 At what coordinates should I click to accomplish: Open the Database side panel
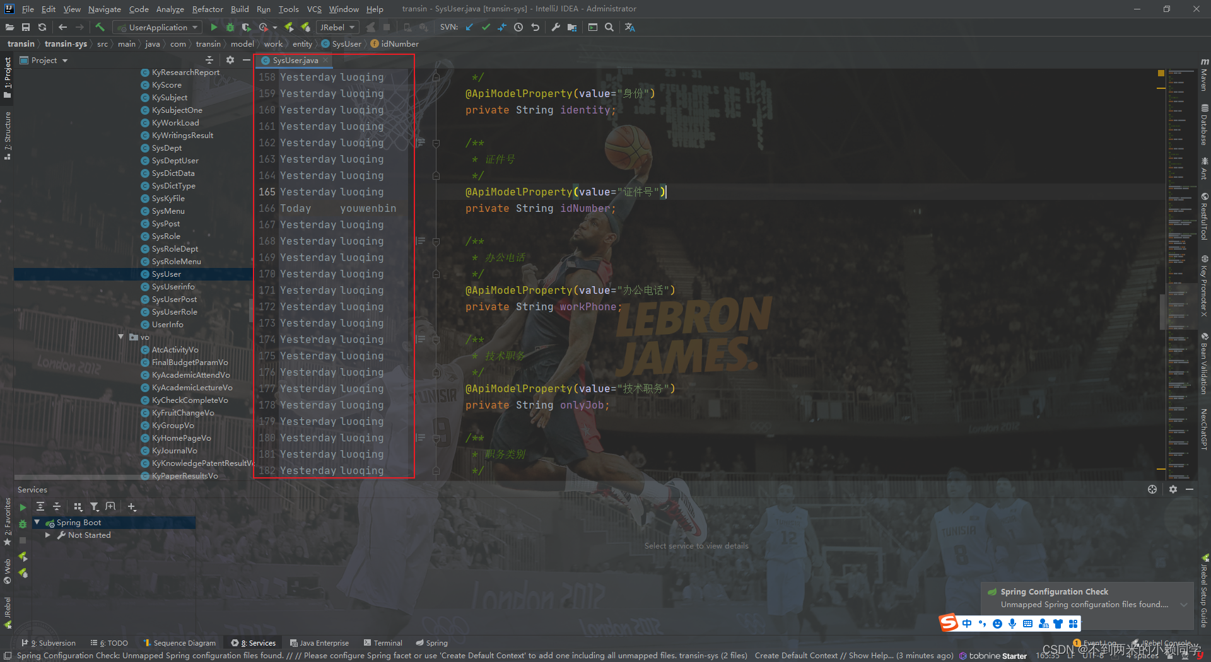(1204, 125)
